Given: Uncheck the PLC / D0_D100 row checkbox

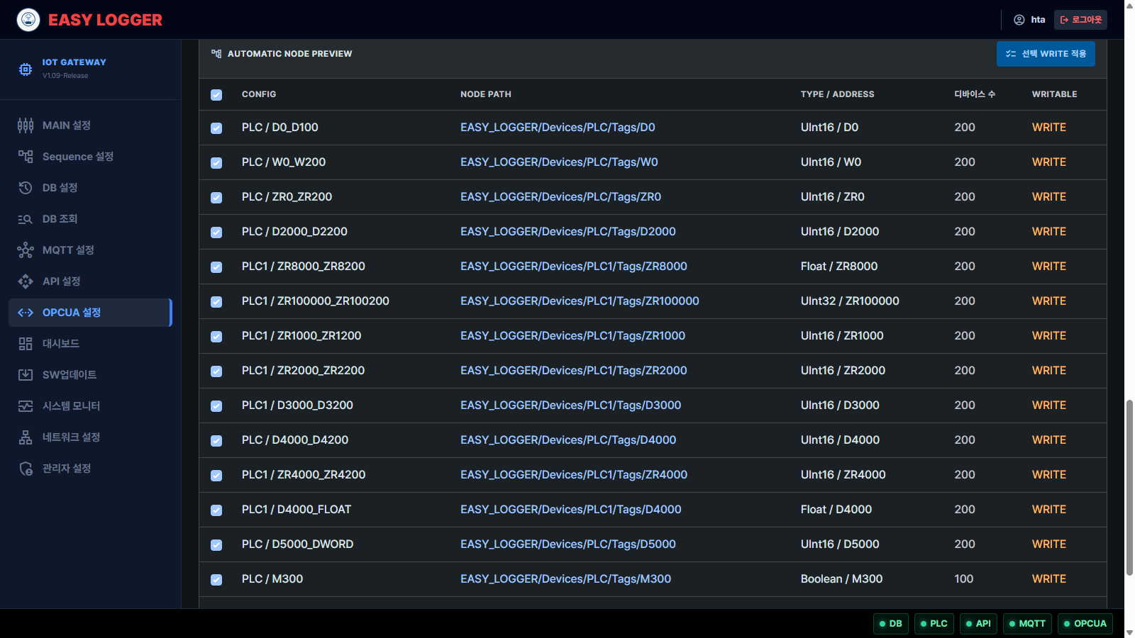Looking at the screenshot, I should [x=216, y=128].
